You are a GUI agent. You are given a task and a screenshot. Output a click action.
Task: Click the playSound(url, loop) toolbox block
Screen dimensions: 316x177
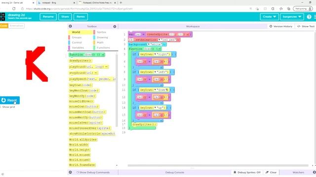coord(89,67)
